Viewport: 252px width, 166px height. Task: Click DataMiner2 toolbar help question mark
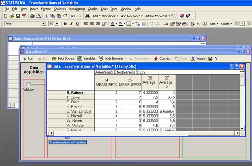pos(216,59)
